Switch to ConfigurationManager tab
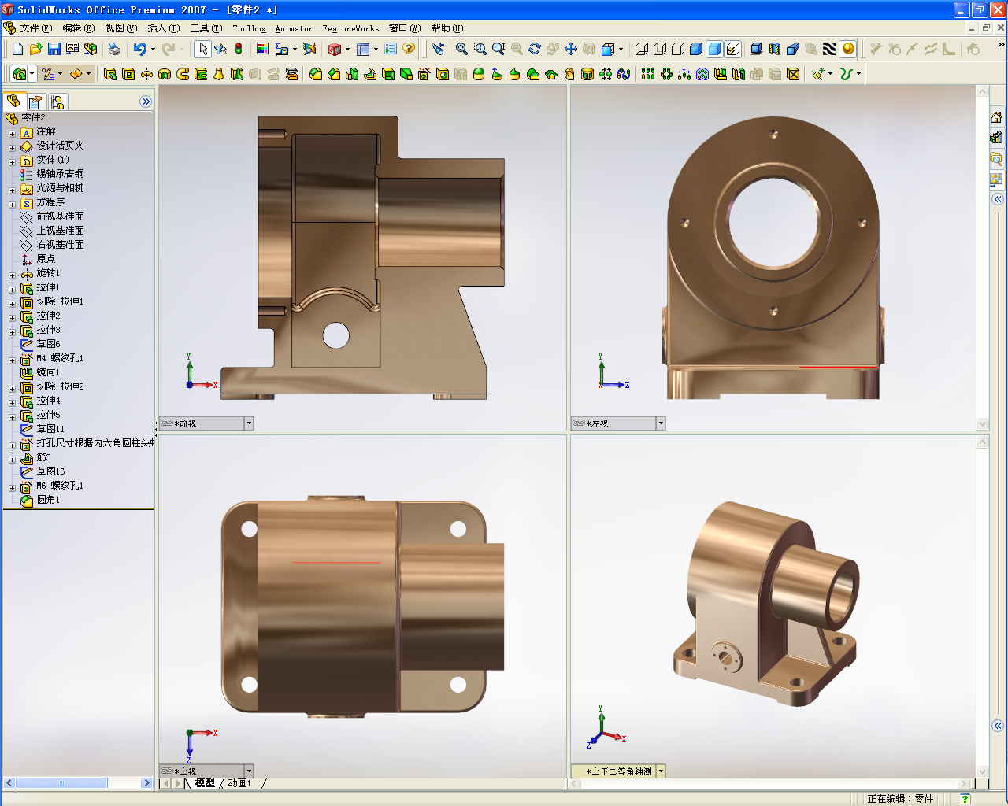 point(57,102)
